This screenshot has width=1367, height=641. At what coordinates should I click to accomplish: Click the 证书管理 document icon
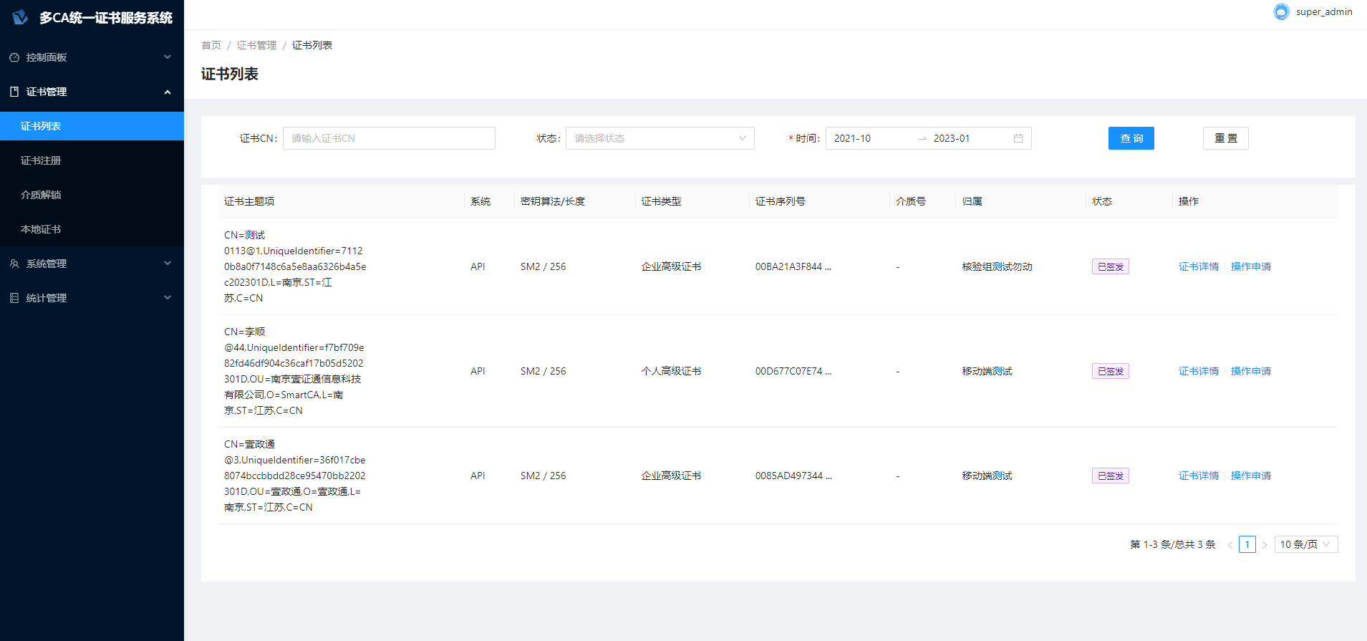[x=14, y=92]
